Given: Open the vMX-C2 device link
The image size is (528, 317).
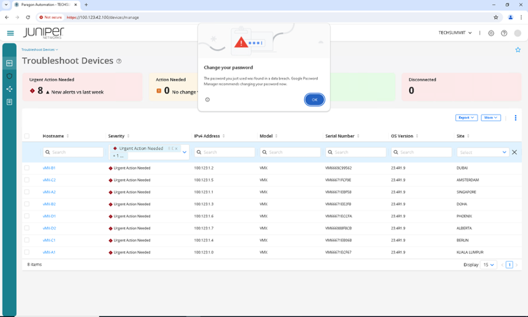Looking at the screenshot, I should pos(49,180).
